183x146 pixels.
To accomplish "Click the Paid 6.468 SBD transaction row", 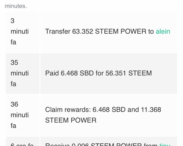I will point(109,73).
